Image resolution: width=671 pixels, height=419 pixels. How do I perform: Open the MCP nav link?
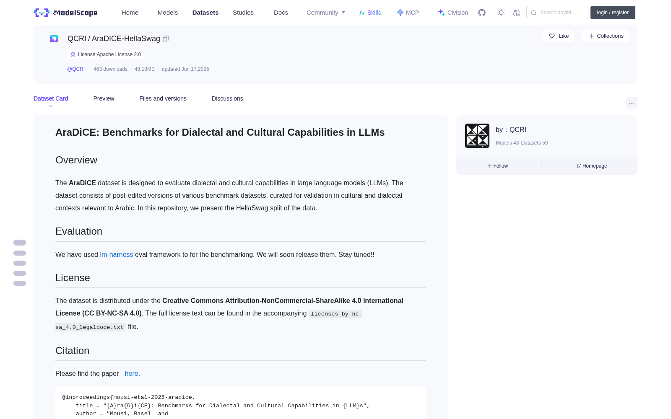click(x=408, y=13)
